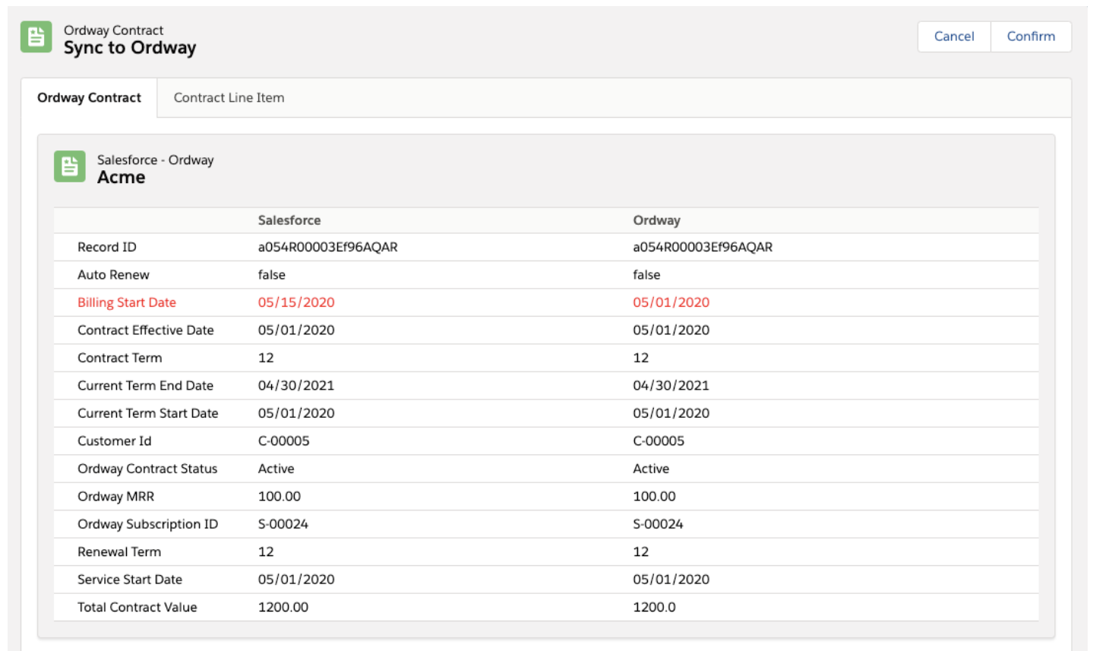Click the Ordway column header
Screen dimensions: 1093x651
click(656, 220)
